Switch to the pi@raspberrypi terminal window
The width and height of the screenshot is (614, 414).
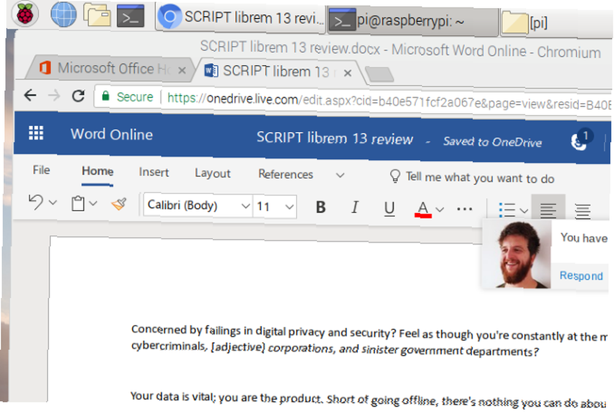click(x=413, y=20)
